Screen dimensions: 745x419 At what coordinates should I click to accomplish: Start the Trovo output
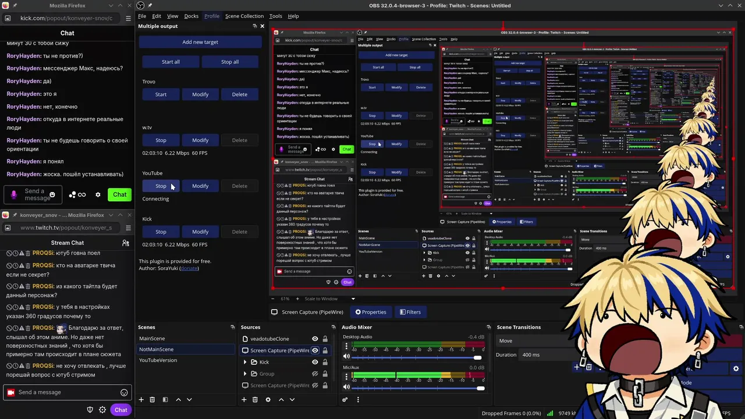[161, 94]
